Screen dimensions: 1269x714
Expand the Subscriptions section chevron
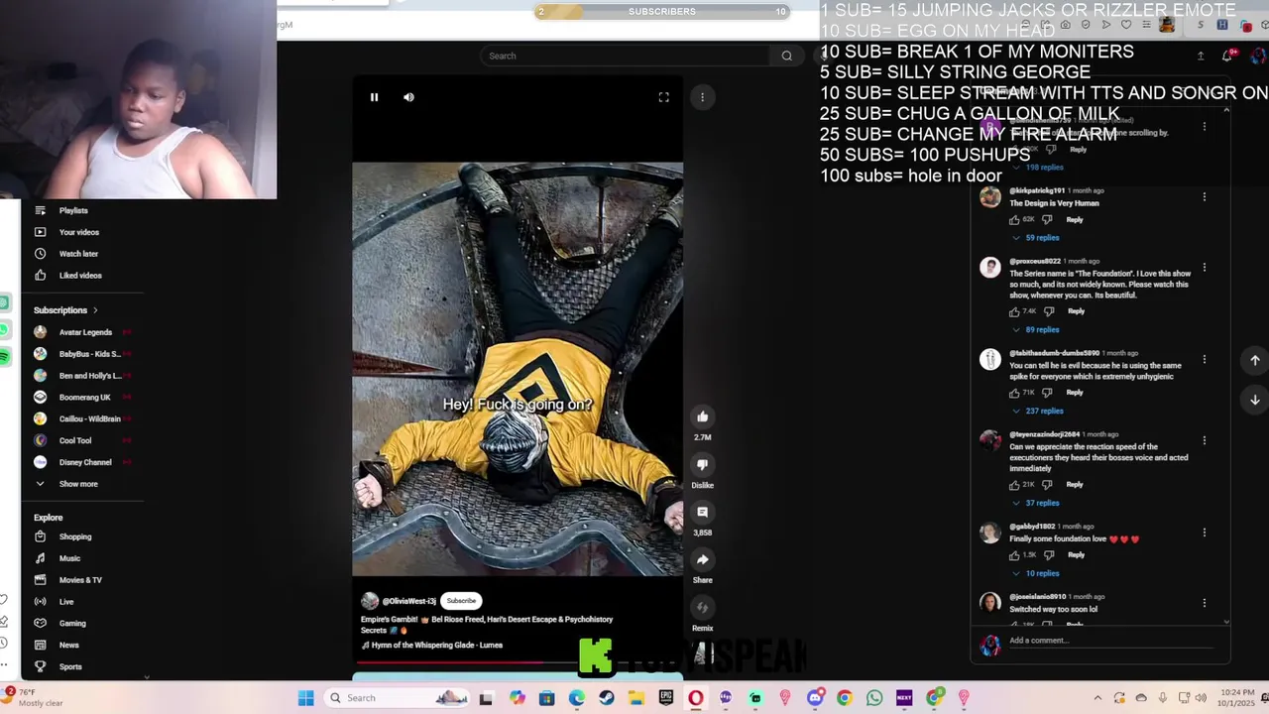(96, 310)
